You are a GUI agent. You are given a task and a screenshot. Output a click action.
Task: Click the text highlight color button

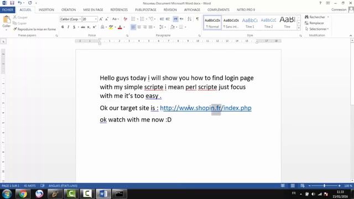111,27
